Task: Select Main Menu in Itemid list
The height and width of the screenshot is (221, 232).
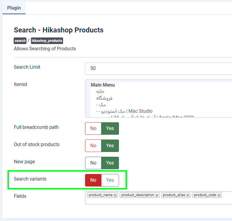Action: pyautogui.click(x=103, y=85)
